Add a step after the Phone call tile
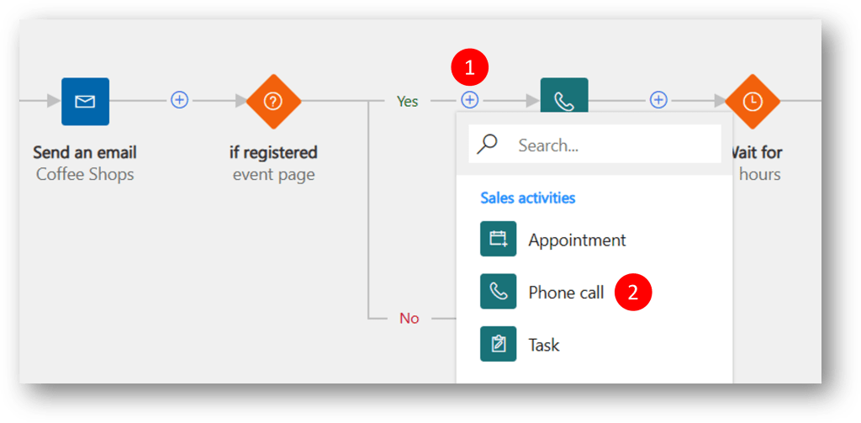 pyautogui.click(x=658, y=100)
